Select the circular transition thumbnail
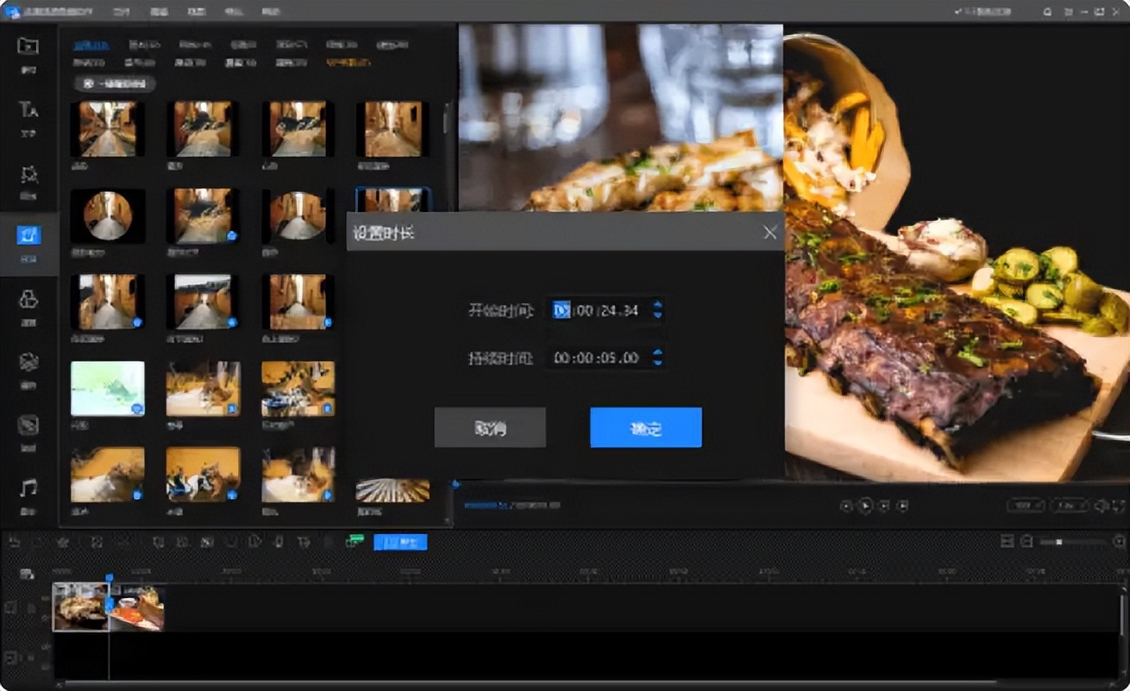Viewport: 1130px width, 691px height. click(108, 215)
